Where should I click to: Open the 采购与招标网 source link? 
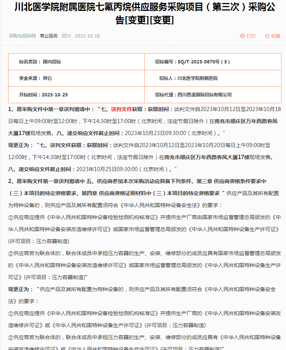(x=22, y=36)
